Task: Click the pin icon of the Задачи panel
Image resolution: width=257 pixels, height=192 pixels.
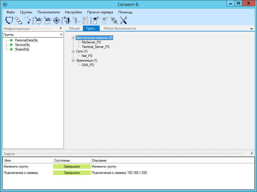Action: pyautogui.click(x=252, y=153)
